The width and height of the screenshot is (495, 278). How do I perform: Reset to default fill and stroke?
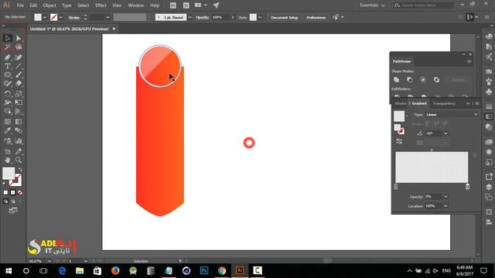tap(5, 184)
